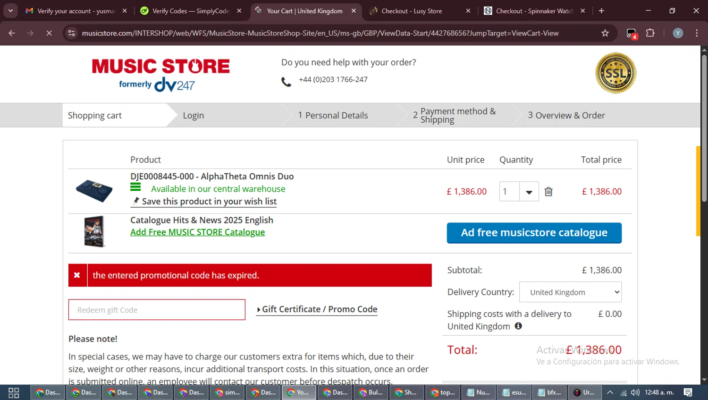Save this product in your wish list
Screen dimensions: 708x400
(x=204, y=202)
